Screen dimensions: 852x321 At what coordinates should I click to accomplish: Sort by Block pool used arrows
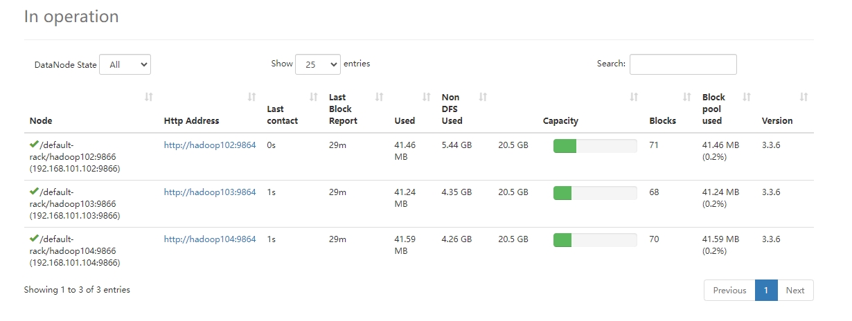(x=747, y=98)
